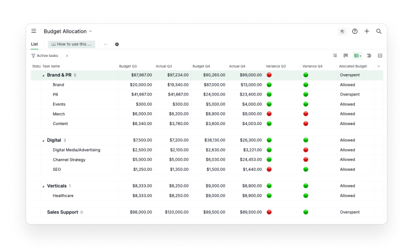The image size is (413, 248).
Task: Click the $120,000.00 Actual Q3 cell
Action: point(176,212)
